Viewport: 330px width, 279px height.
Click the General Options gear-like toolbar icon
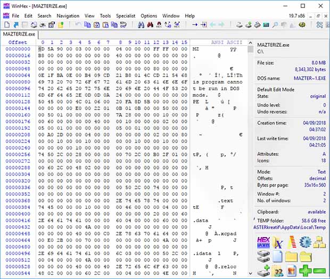click(x=302, y=25)
